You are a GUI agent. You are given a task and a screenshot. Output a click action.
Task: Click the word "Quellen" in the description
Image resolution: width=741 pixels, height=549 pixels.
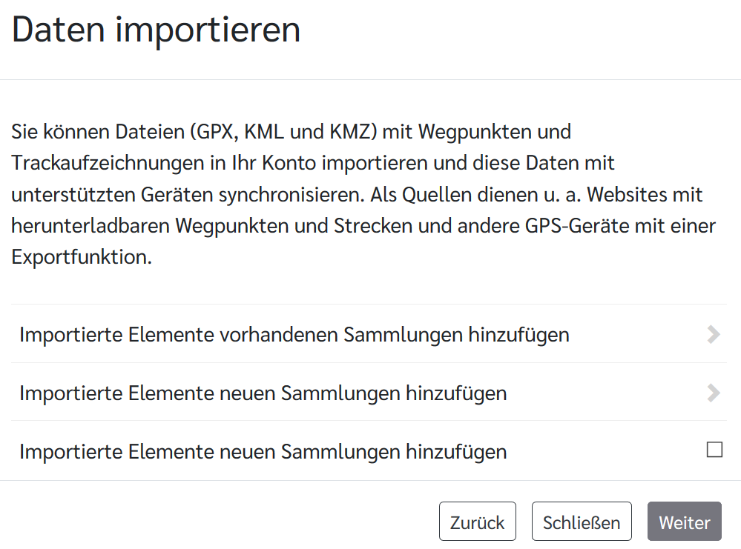pos(438,195)
